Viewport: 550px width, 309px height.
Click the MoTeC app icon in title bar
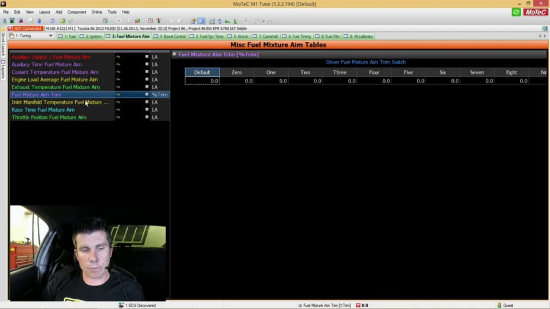pos(3,4)
